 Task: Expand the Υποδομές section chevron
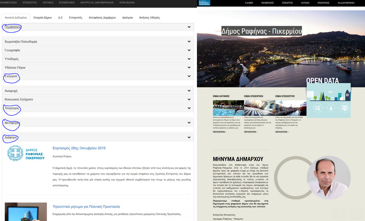189,59
